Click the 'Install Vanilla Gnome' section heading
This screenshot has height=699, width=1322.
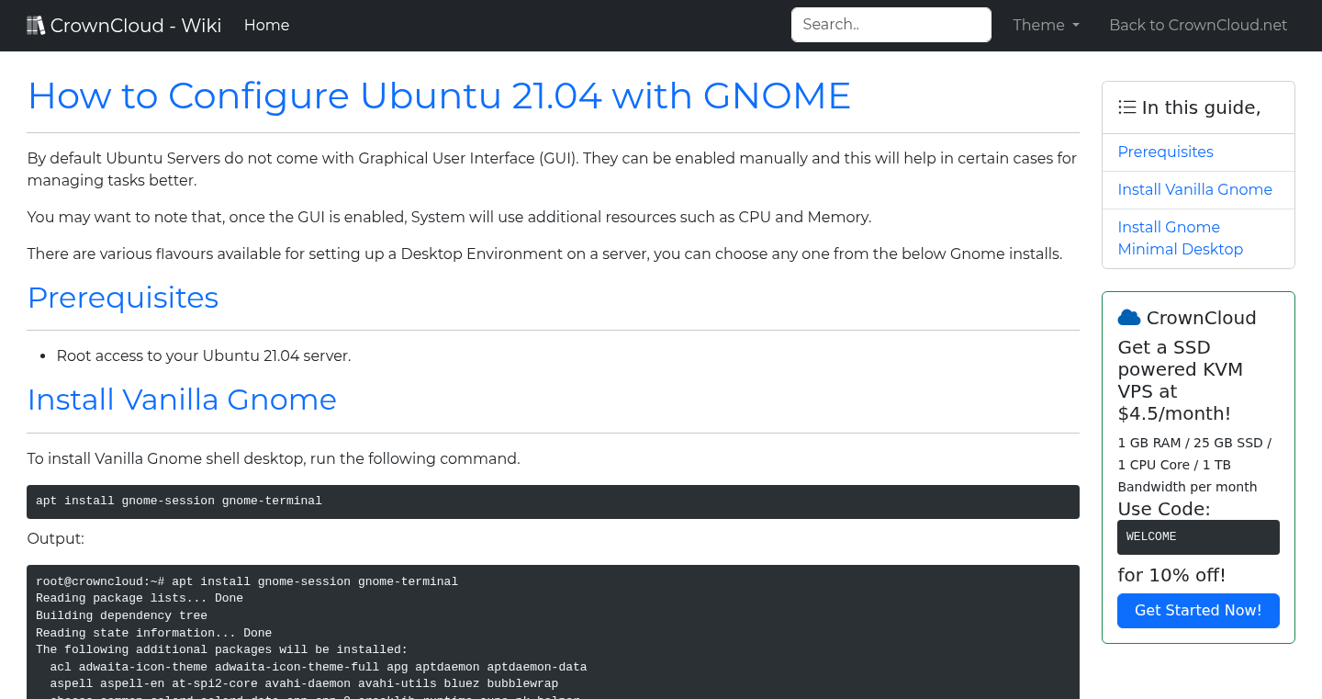182,400
